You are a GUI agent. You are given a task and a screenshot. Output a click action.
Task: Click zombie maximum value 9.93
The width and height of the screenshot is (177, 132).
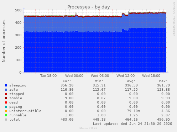pyautogui.click(x=166, y=98)
